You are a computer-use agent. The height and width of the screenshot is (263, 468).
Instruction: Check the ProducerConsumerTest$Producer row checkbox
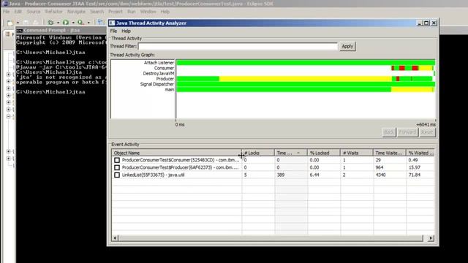117,167
